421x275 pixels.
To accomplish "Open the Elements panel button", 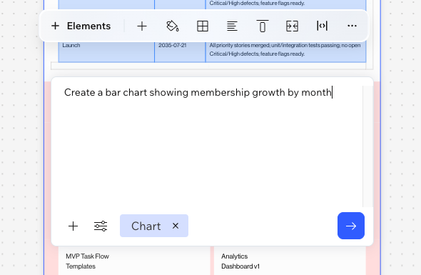I will 81,26.
